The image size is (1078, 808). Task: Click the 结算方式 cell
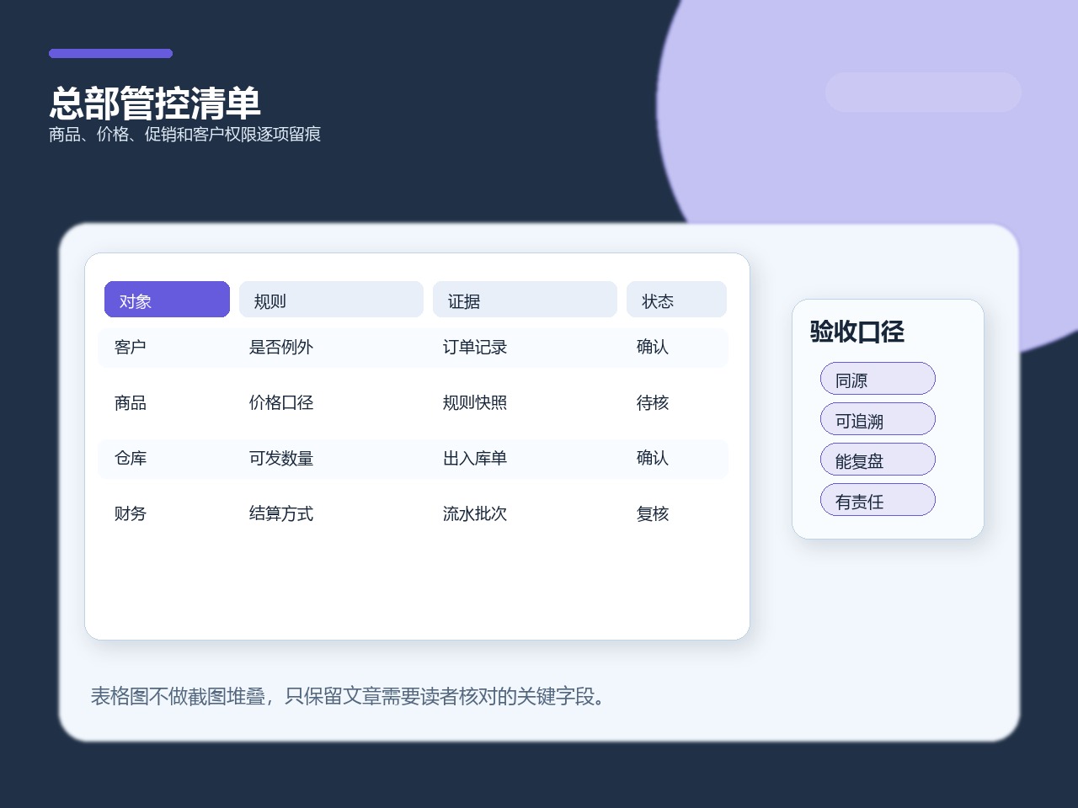pyautogui.click(x=281, y=513)
